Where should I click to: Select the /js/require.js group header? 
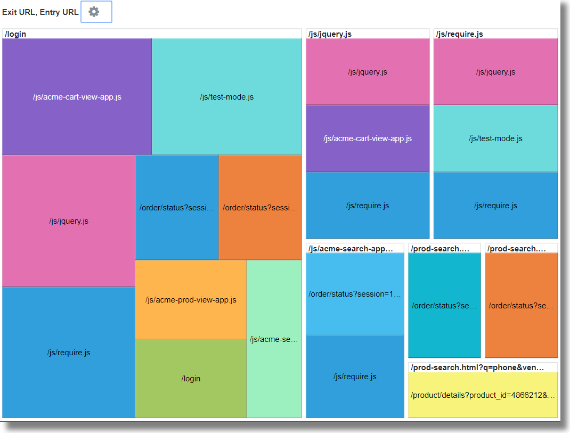[460, 34]
